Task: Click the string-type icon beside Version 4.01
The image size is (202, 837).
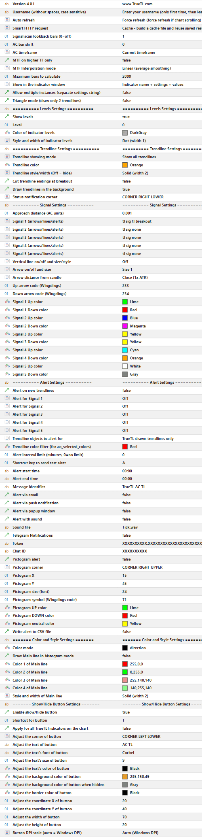Action: coord(6,4)
